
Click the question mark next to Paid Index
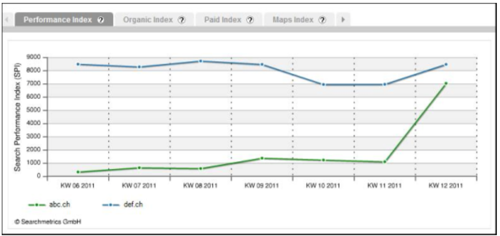pyautogui.click(x=250, y=20)
